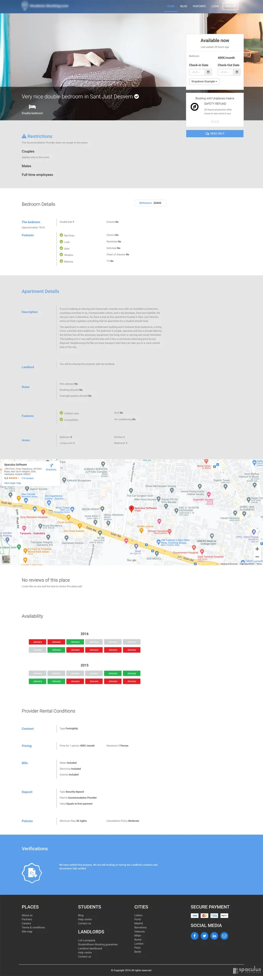263x976 pixels.
Task: Click the Spaculus Software footer logo
Action: [247, 970]
